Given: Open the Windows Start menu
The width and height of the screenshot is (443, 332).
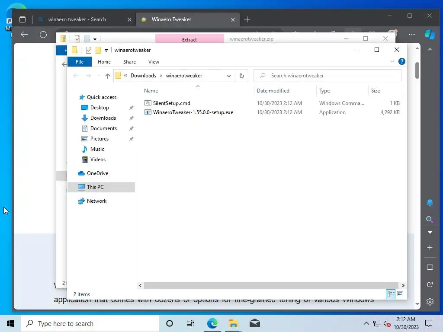Looking at the screenshot, I should [10, 323].
